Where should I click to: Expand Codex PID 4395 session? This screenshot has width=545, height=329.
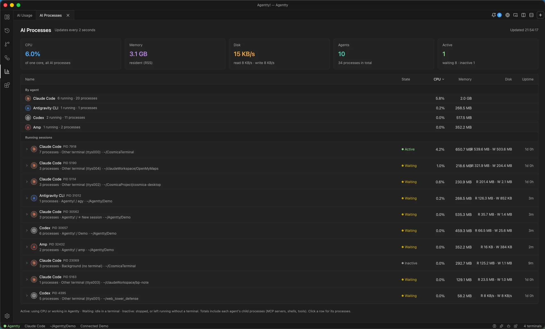pos(27,296)
